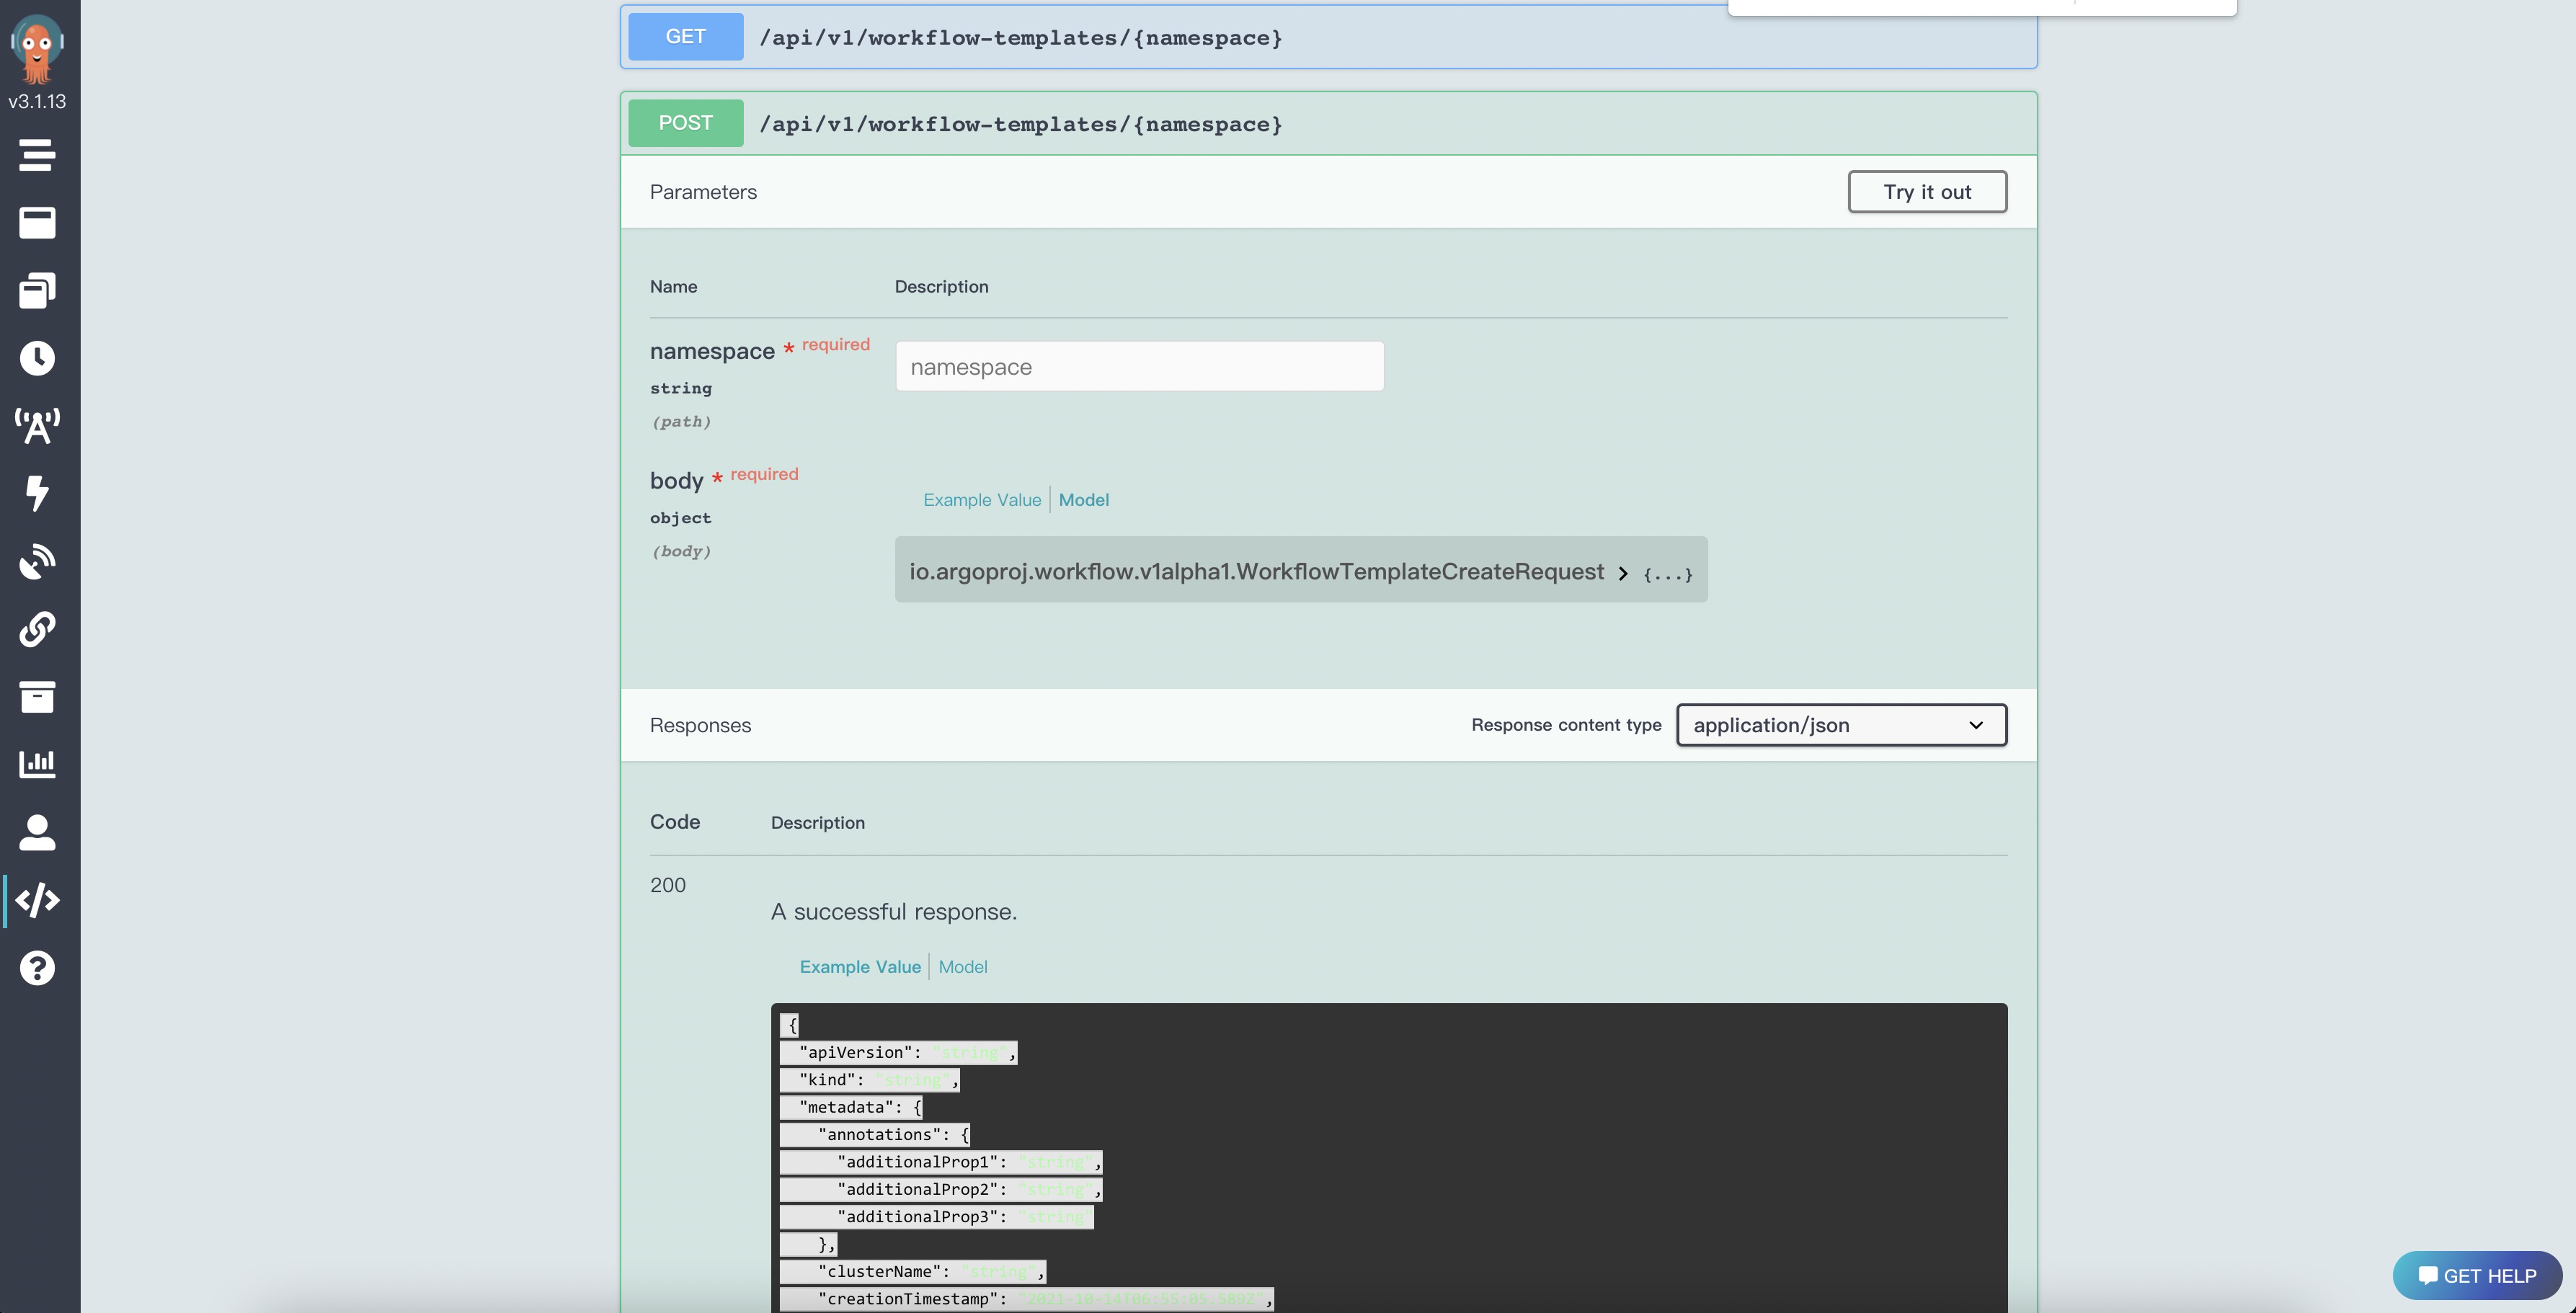This screenshot has height=1313, width=2576.
Task: Switch body to Example Value tab
Action: [x=981, y=500]
